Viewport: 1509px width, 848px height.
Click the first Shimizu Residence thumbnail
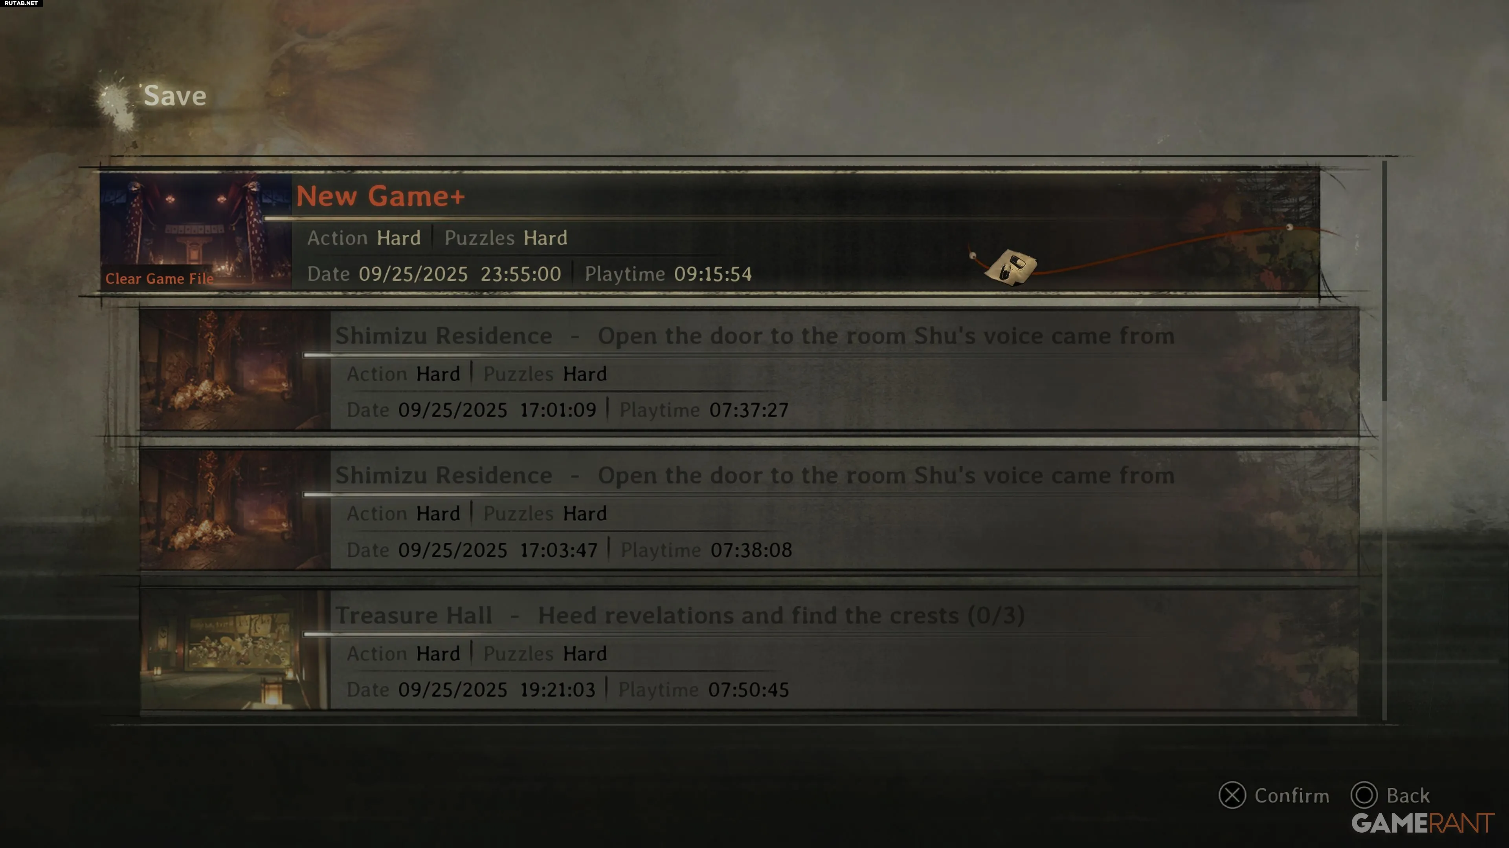click(234, 371)
